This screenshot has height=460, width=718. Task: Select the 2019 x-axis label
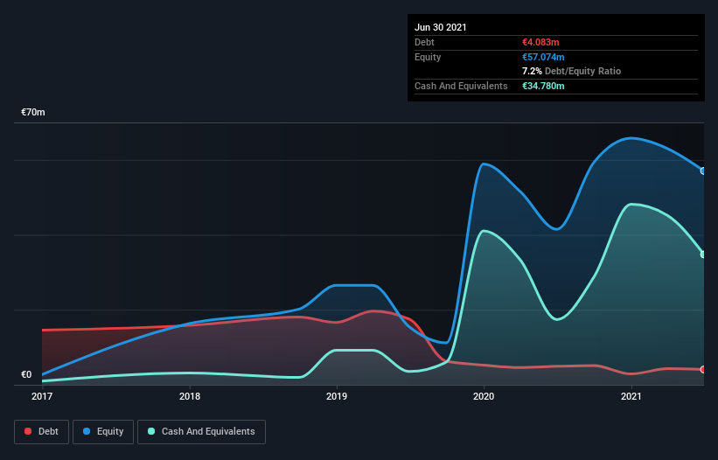pyautogui.click(x=337, y=396)
